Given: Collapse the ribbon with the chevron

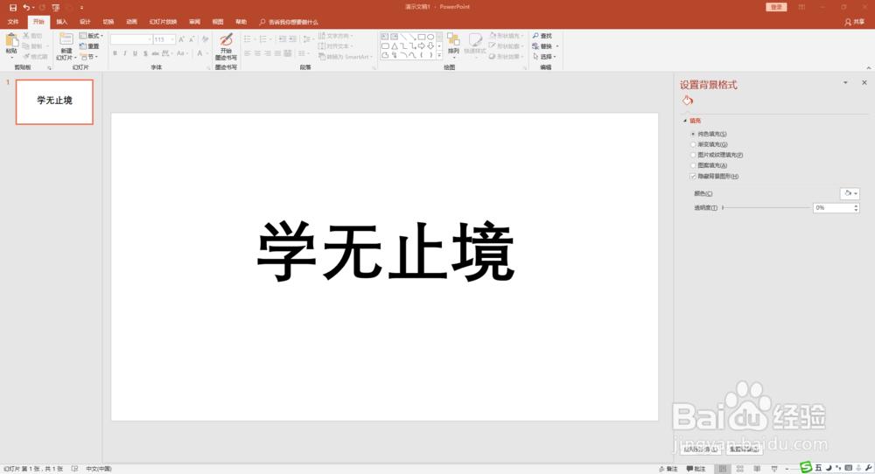Looking at the screenshot, I should click(868, 68).
